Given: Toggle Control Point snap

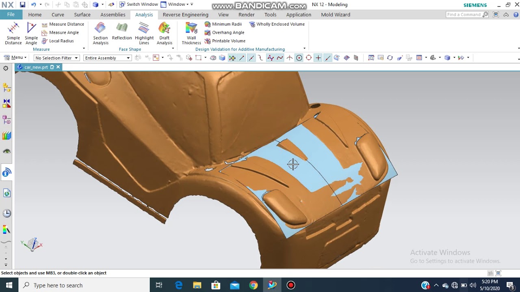Looking at the screenshot, I should tap(260, 58).
